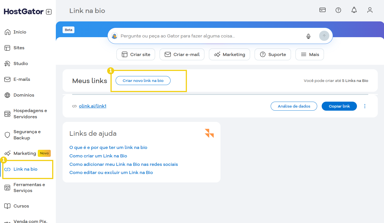Screen dimensions: 384x223
Task: Click Análise de dados button
Action: click(x=294, y=106)
